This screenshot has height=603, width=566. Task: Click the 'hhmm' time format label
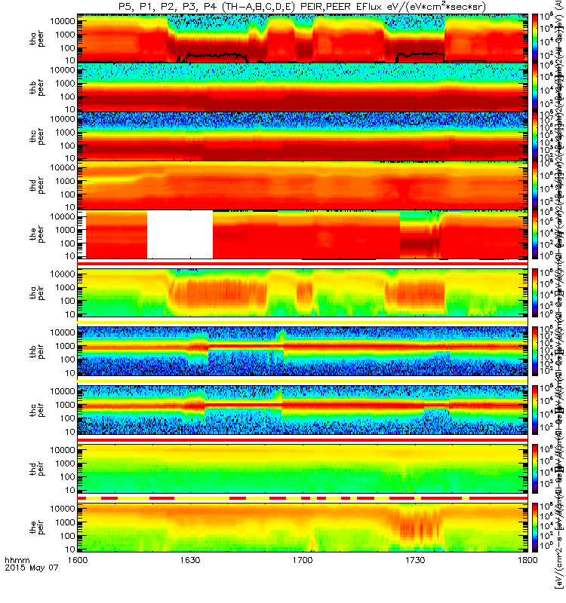point(17,560)
